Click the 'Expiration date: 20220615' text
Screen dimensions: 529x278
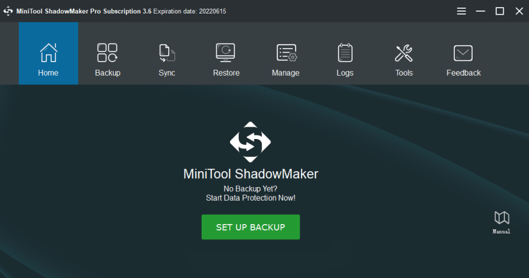[x=190, y=12]
